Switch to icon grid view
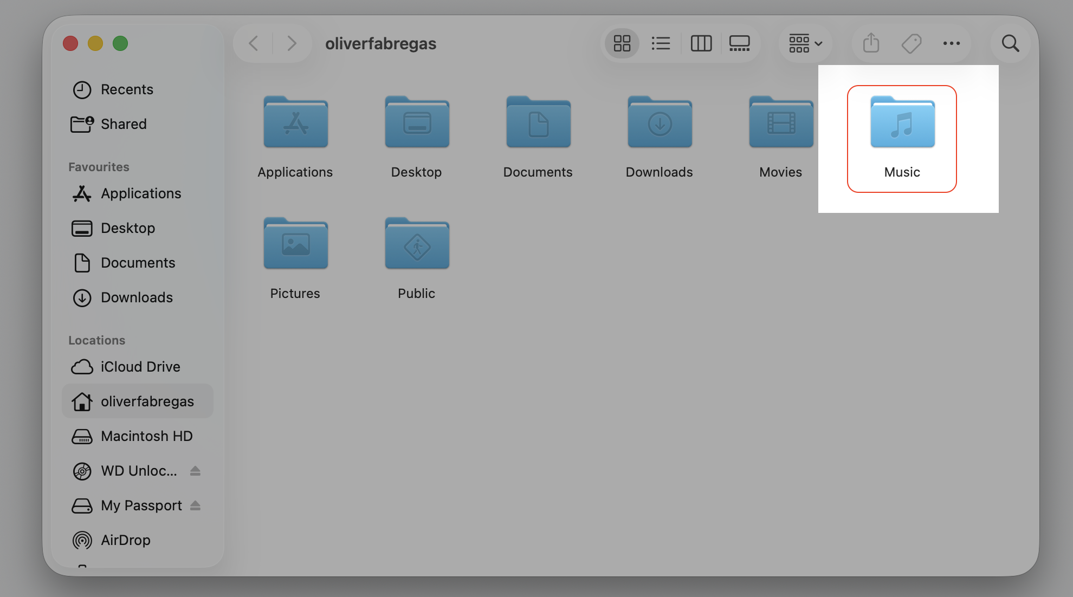 (622, 43)
